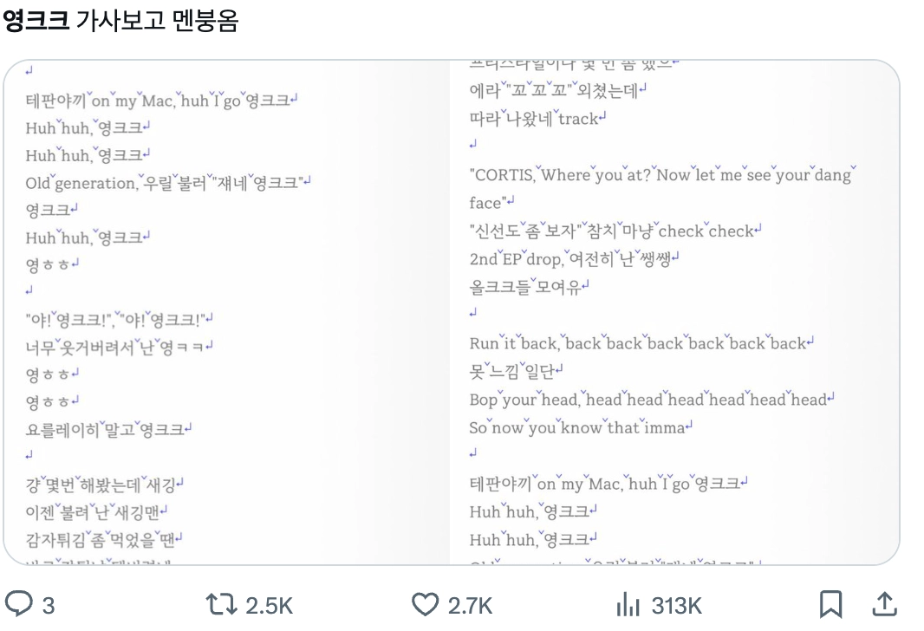The image size is (924, 631).
Task: Click the Run it back lyric line
Action: tap(641, 343)
